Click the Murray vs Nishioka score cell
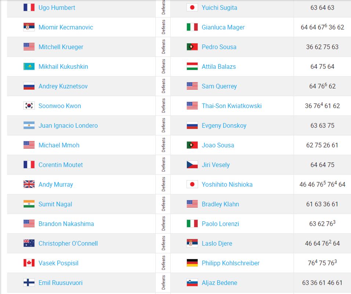The height and width of the screenshot is (294, 351). [x=322, y=184]
